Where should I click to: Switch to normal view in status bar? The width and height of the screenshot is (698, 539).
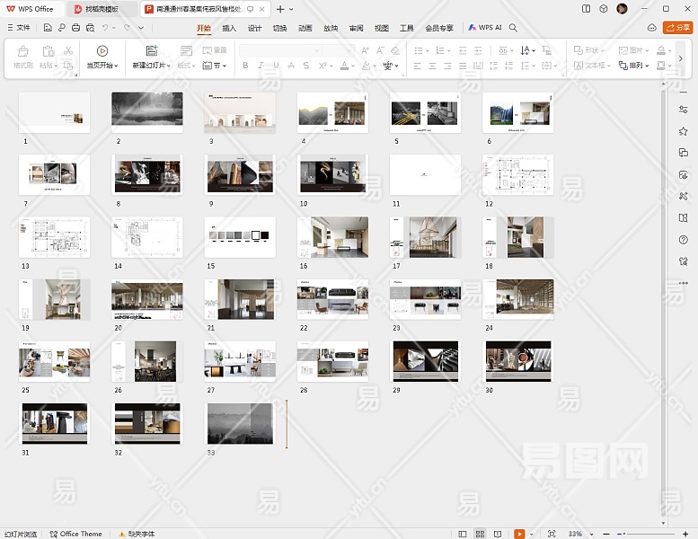click(463, 534)
